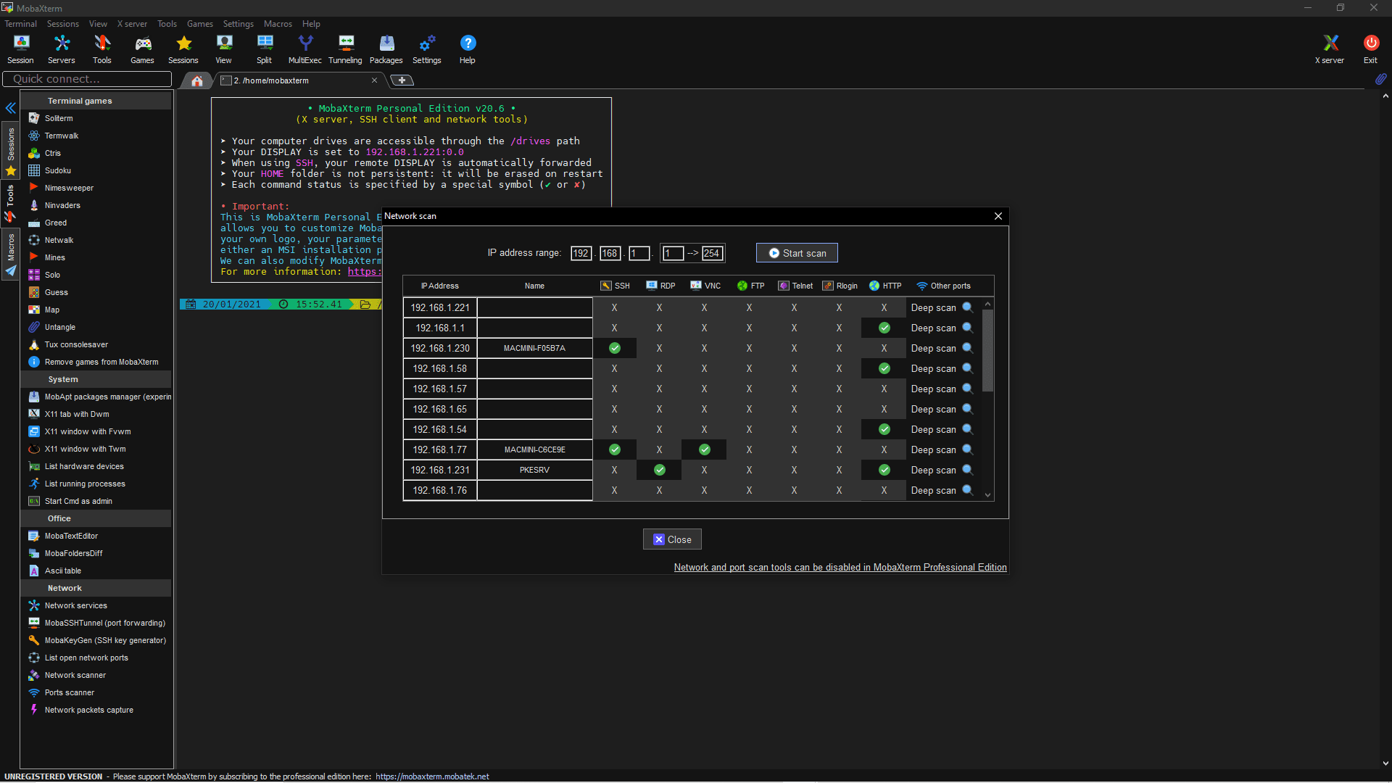Select the Split toolbar icon
The width and height of the screenshot is (1392, 783).
(x=265, y=49)
